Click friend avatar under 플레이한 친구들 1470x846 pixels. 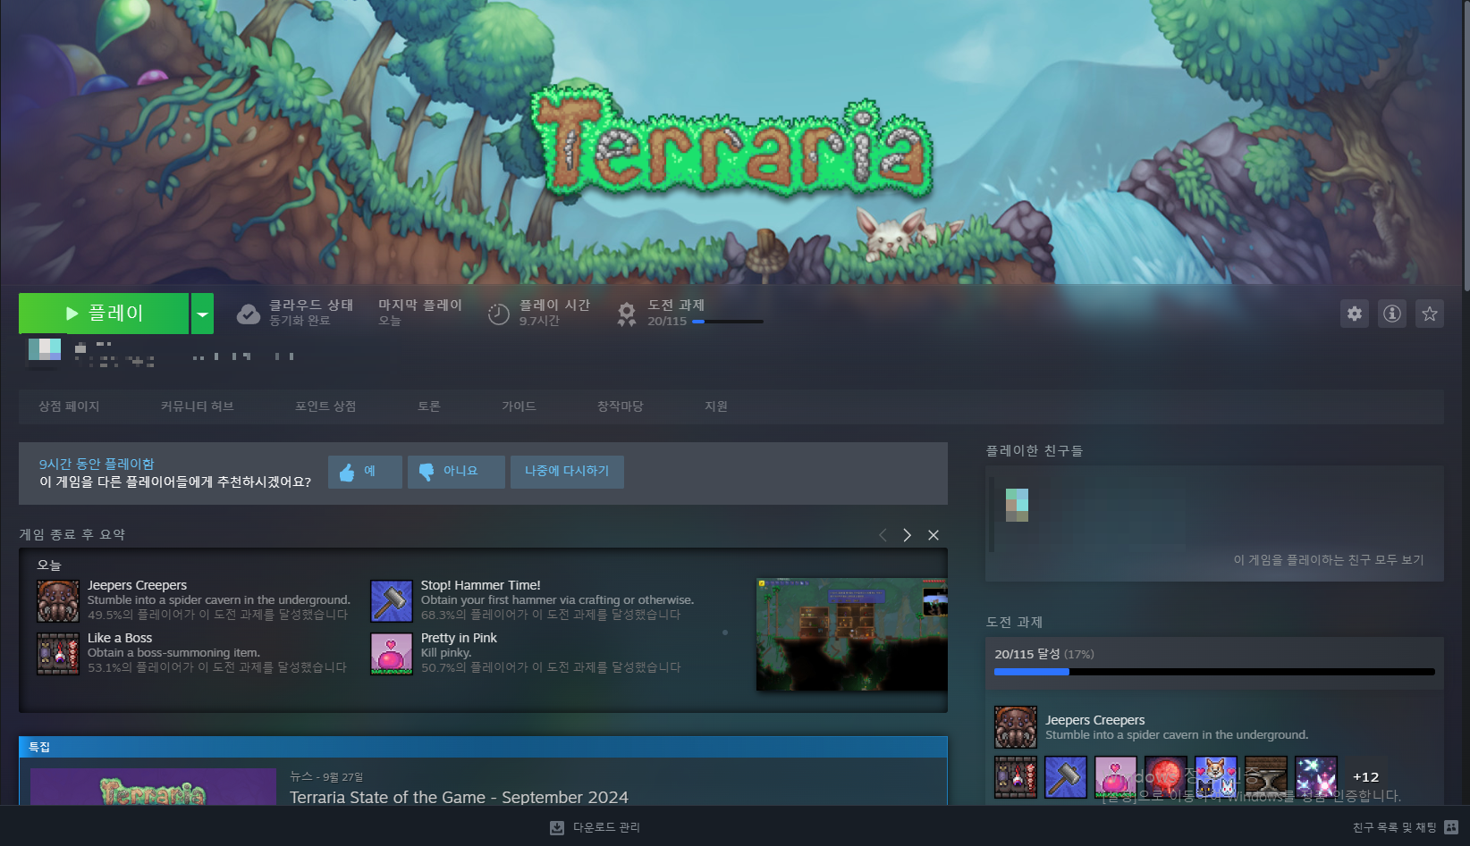1017,505
